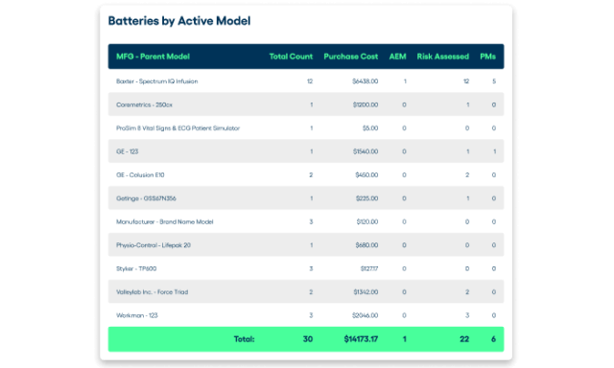Select the 'GE - Colusion E10' row name
614x368 pixels.
tap(140, 174)
